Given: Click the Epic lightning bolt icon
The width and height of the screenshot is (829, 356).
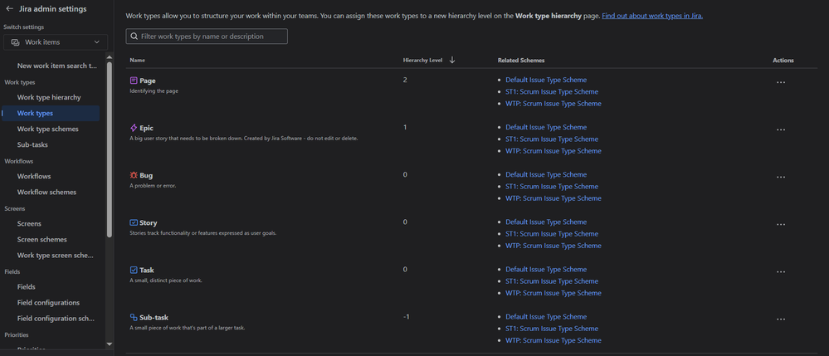Looking at the screenshot, I should pos(134,128).
